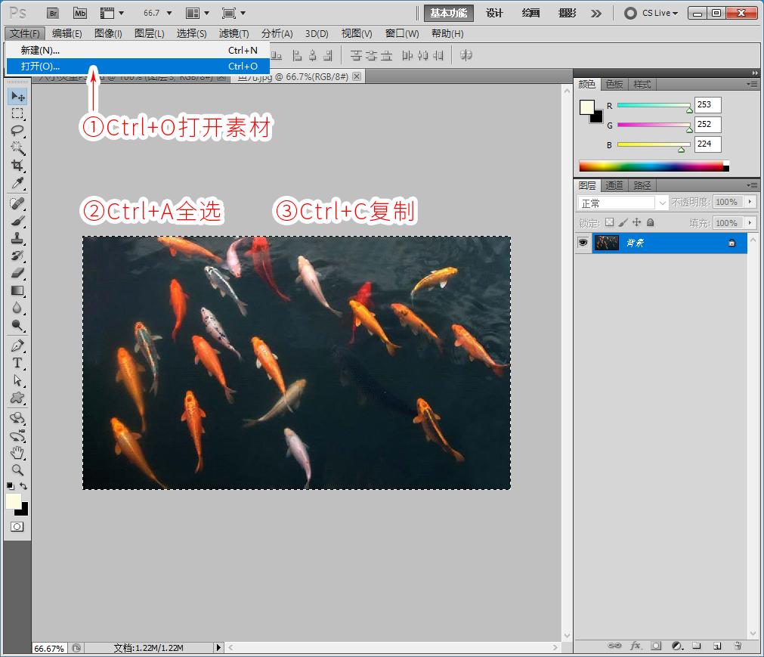Switch to the 通道 tab
Screen dimensions: 764x657
point(614,185)
